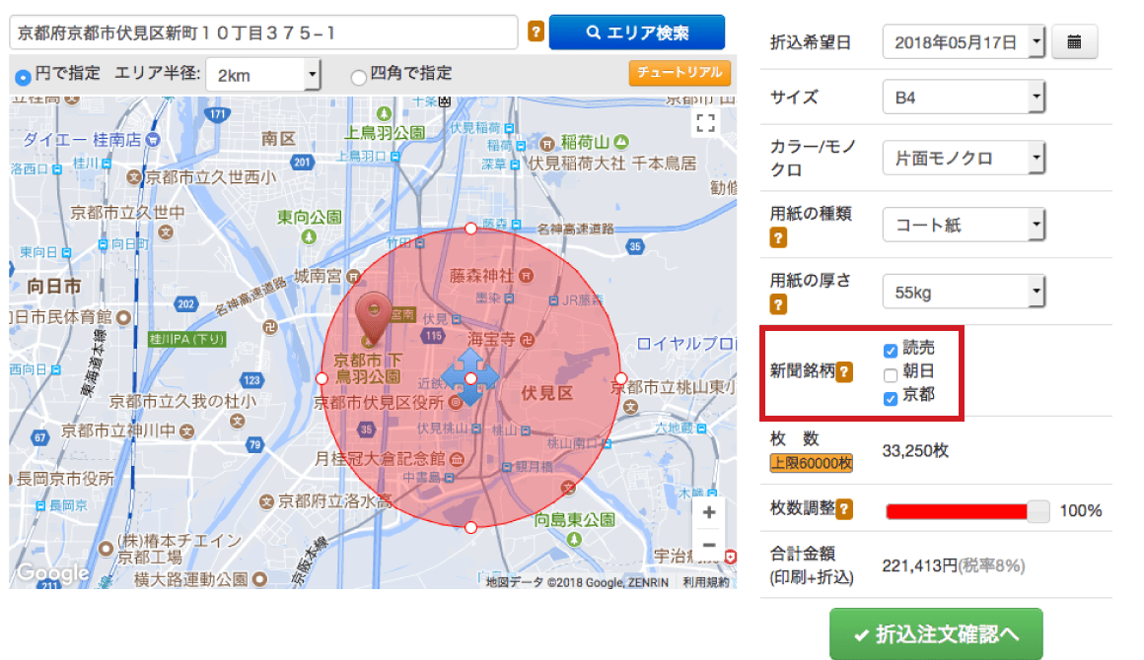
Task: Toggle fullscreen view on the map
Action: 705,122
